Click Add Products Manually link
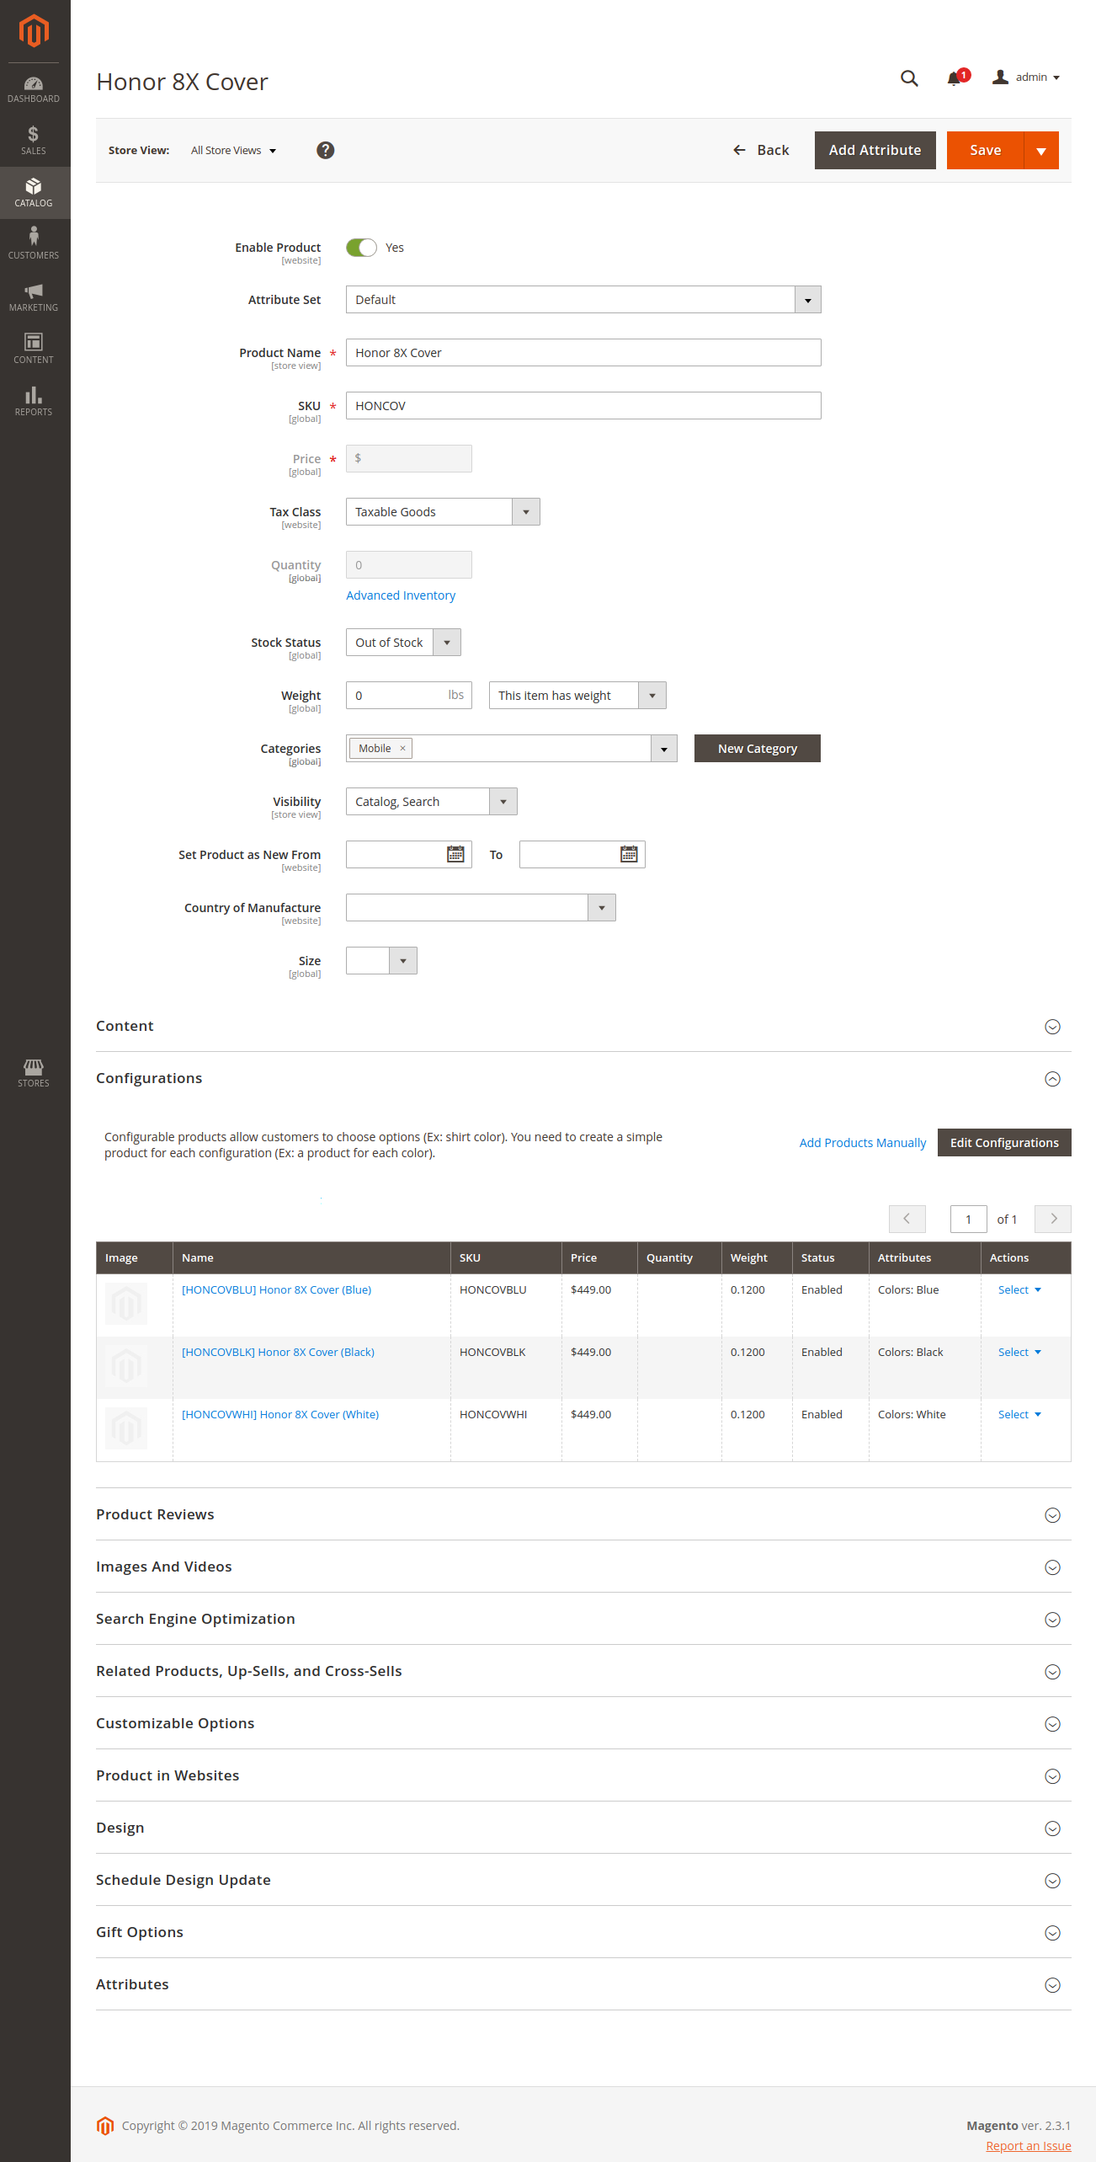The width and height of the screenshot is (1096, 2162). click(862, 1143)
